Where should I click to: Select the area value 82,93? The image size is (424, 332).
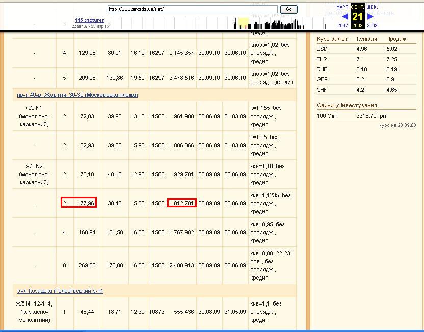pos(87,145)
